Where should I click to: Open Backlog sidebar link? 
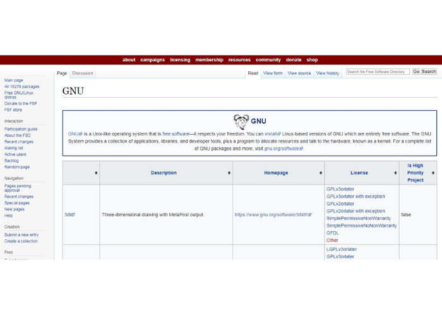(x=11, y=161)
